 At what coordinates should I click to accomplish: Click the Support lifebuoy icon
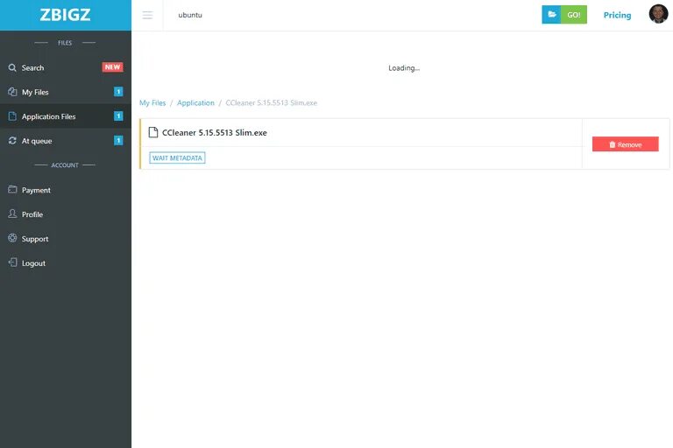pyautogui.click(x=12, y=238)
